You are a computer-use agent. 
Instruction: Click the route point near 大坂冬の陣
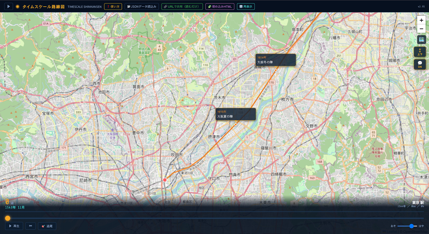point(276,70)
